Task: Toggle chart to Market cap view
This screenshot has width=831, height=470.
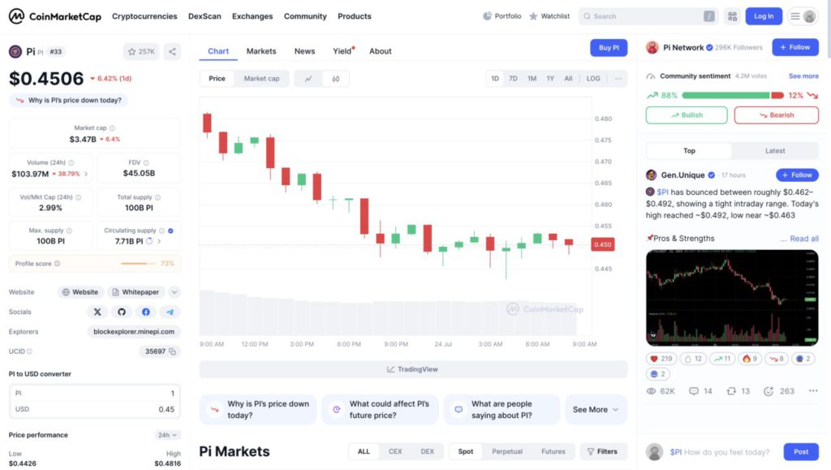Action: [x=261, y=79]
